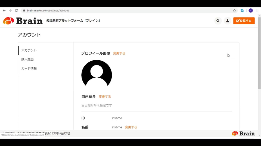The image size is (261, 146).
Task: Open カード情報 card info section
Action: coord(29,68)
